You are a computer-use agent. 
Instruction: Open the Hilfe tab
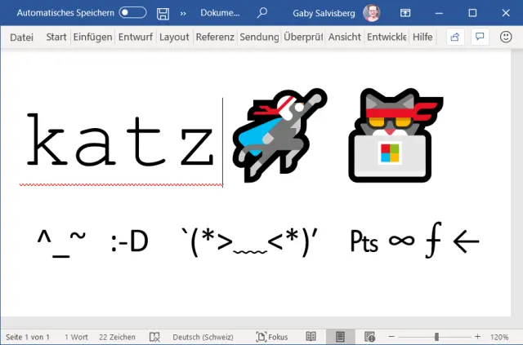[x=422, y=37]
